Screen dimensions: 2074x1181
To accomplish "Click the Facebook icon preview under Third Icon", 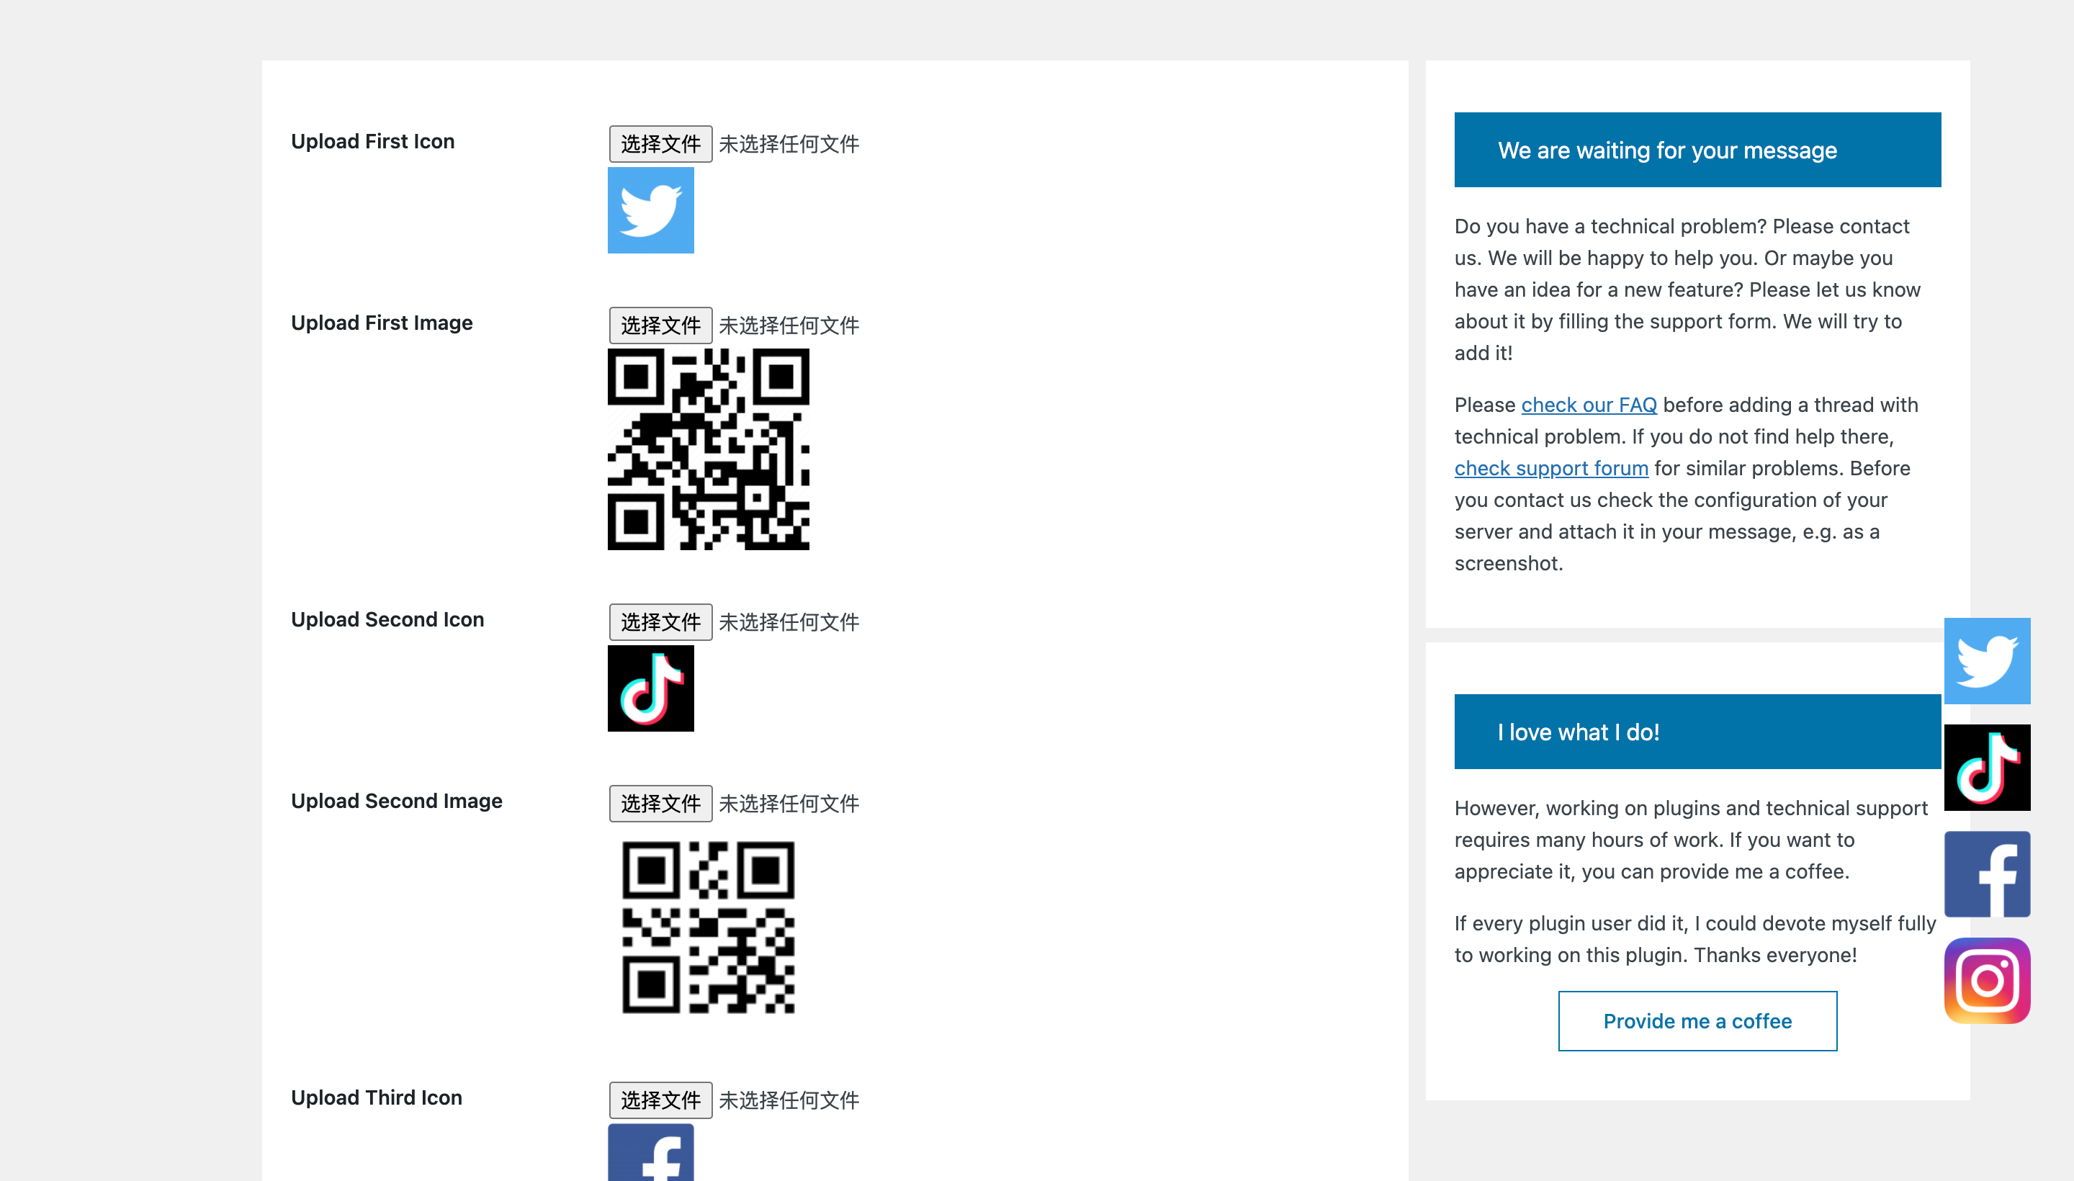I will (650, 1151).
